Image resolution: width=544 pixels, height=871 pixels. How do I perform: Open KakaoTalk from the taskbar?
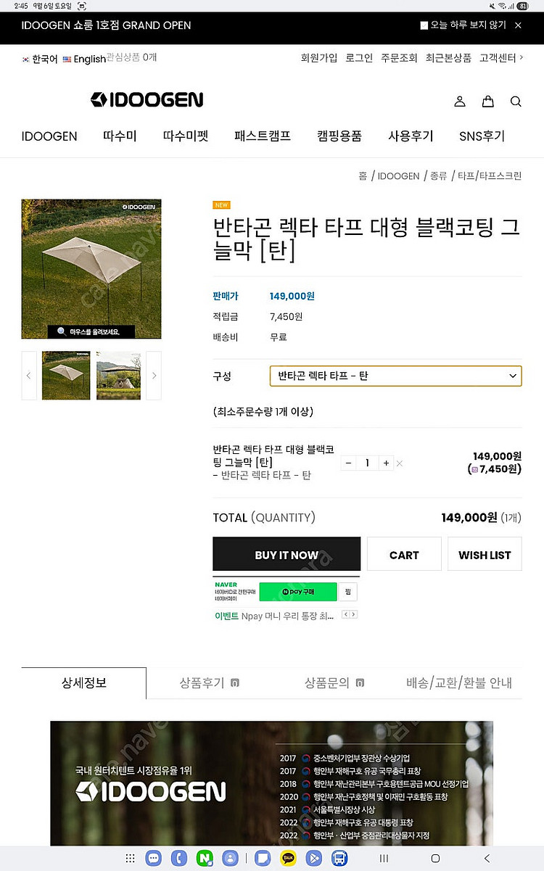288,858
